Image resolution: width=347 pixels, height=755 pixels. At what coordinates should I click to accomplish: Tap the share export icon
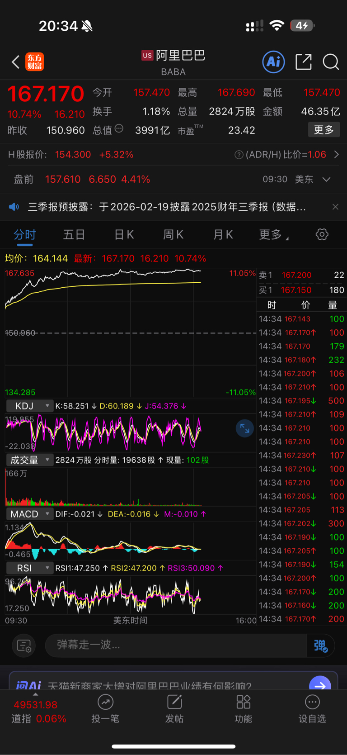point(304,62)
